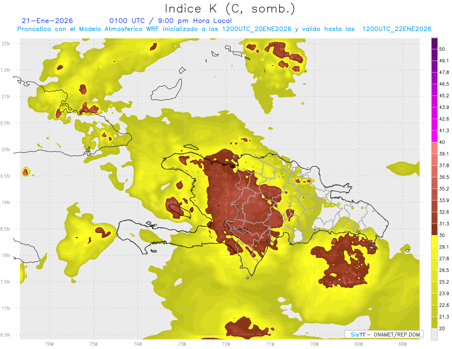The image size is (452, 349).
Task: Click the color scale label '30'
Action: (x=442, y=235)
